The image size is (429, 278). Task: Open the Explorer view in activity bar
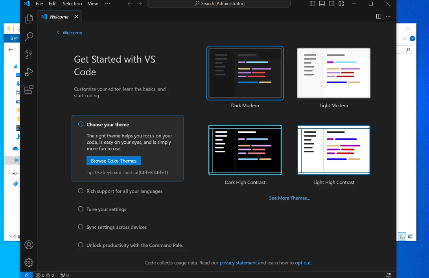[x=29, y=19]
